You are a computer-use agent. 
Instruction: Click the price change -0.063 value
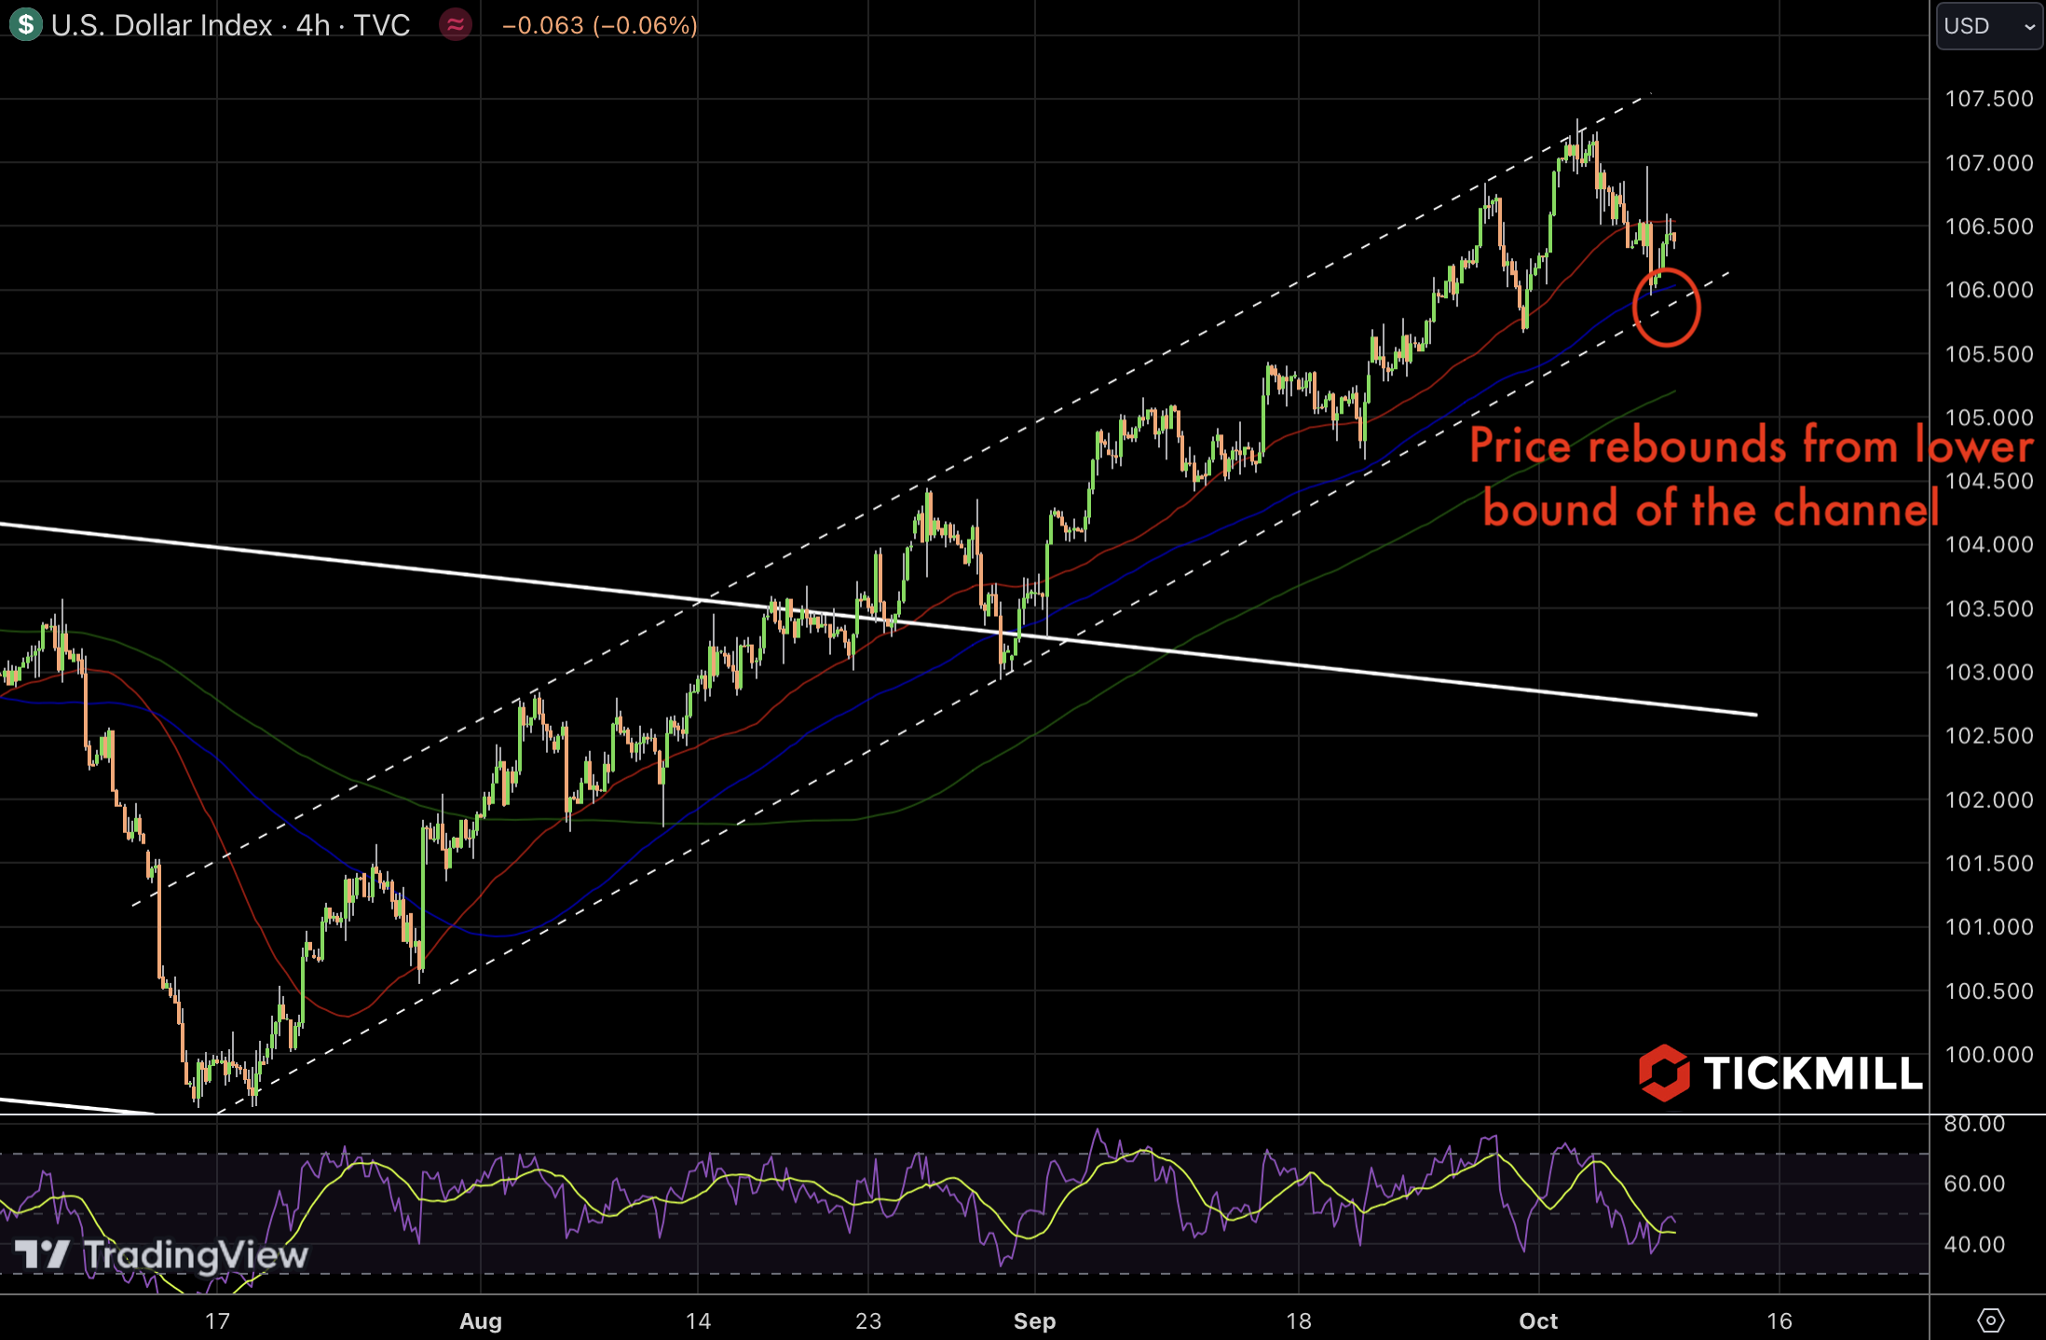(542, 25)
